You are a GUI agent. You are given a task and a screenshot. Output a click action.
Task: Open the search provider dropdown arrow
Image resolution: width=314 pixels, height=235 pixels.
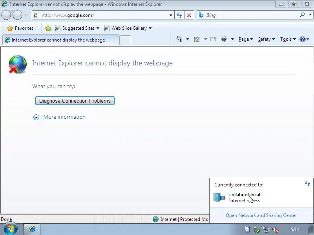click(x=310, y=15)
